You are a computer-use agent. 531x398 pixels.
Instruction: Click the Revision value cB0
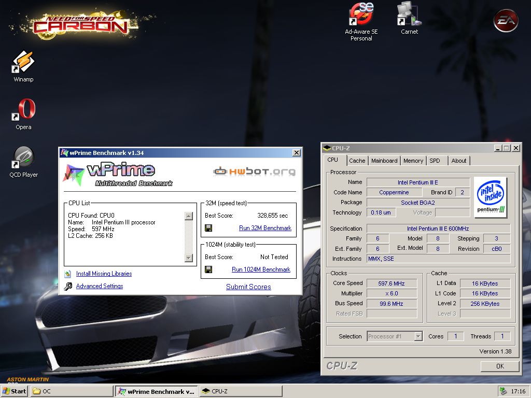pyautogui.click(x=496, y=249)
